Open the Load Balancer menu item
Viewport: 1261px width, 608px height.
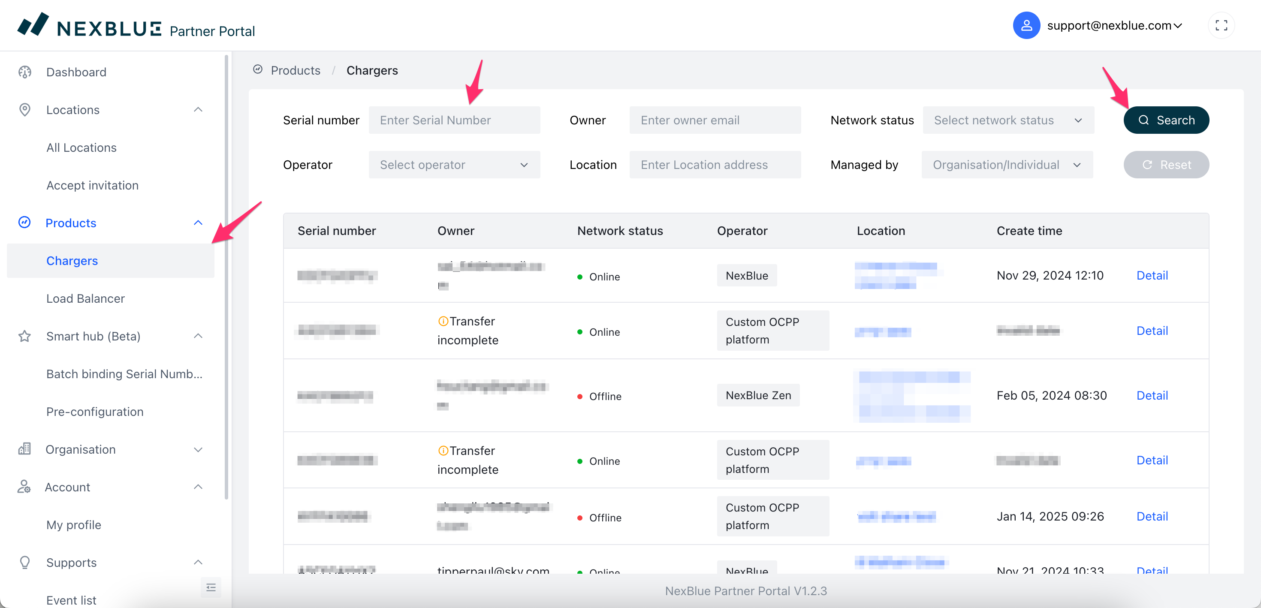click(x=85, y=298)
